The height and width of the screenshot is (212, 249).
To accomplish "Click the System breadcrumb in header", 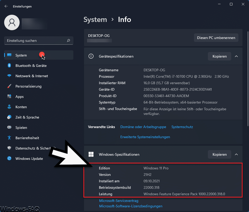I will [x=95, y=20].
